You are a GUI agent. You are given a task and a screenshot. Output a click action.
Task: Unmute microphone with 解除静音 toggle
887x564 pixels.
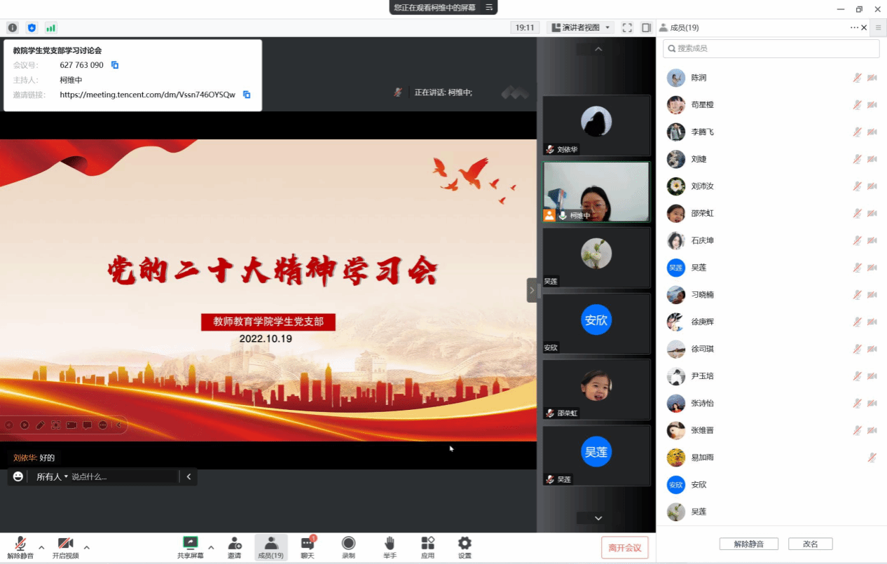click(x=20, y=543)
